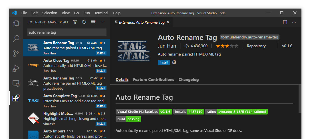This screenshot has width=310, height=139.
Task: Open Source Control view
Action: 16,54
